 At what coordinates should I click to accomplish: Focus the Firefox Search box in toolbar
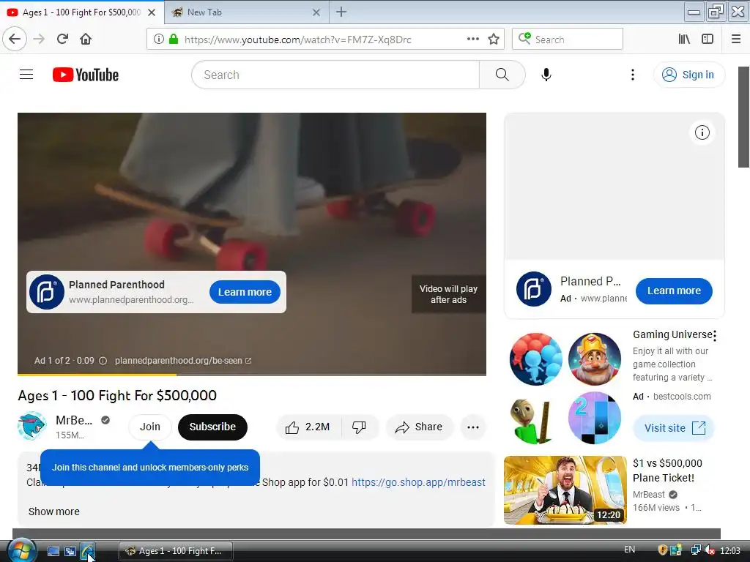568,40
